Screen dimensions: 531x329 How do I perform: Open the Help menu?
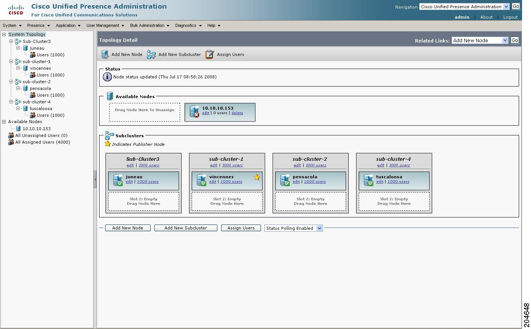coord(214,25)
